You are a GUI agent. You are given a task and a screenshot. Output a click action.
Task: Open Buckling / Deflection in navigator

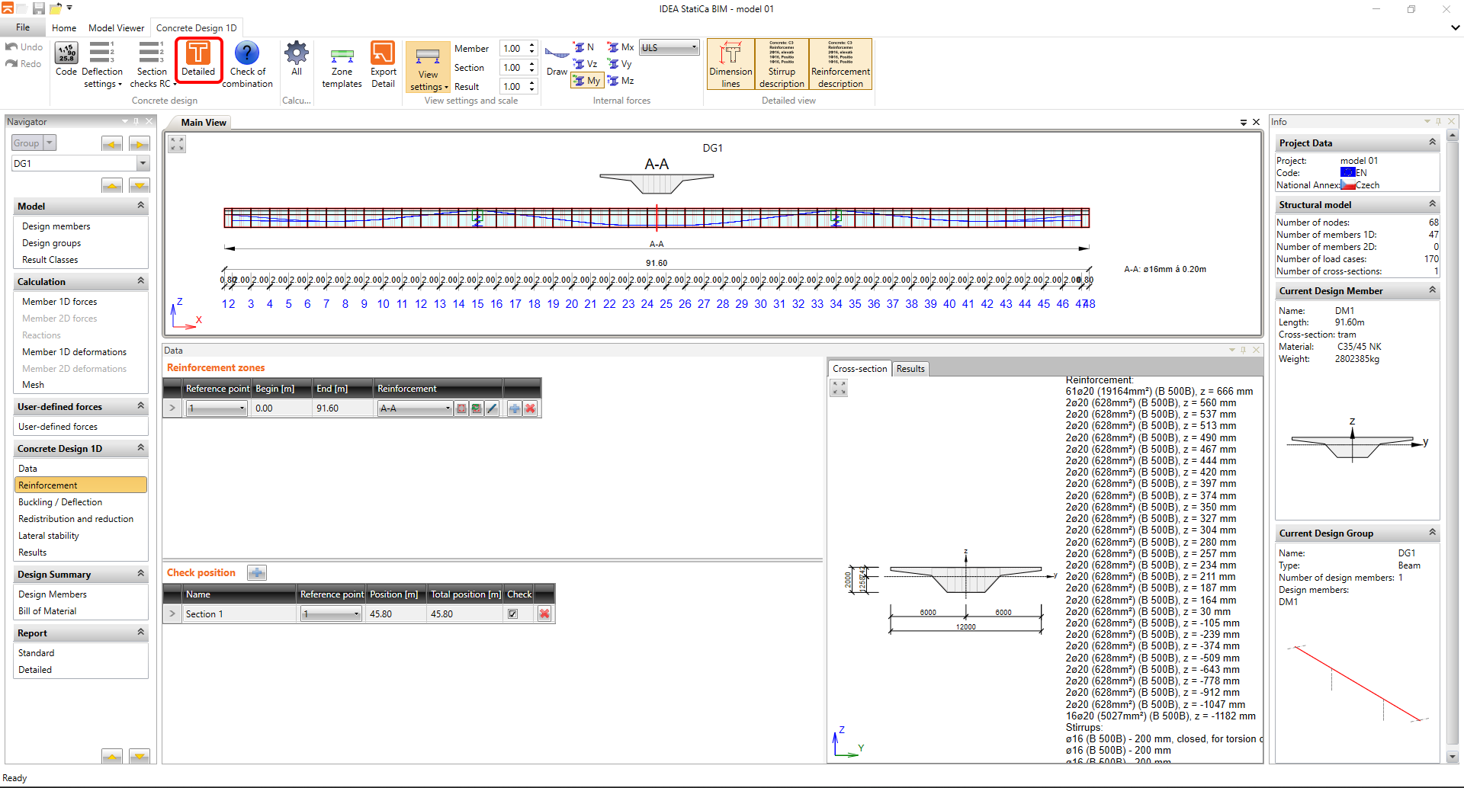[x=60, y=502]
